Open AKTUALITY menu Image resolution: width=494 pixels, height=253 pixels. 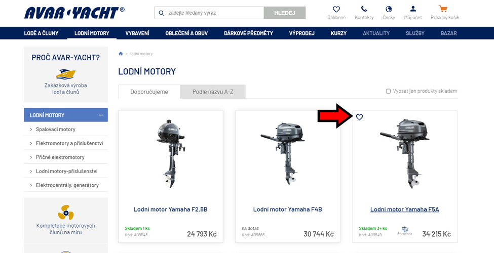coord(376,33)
